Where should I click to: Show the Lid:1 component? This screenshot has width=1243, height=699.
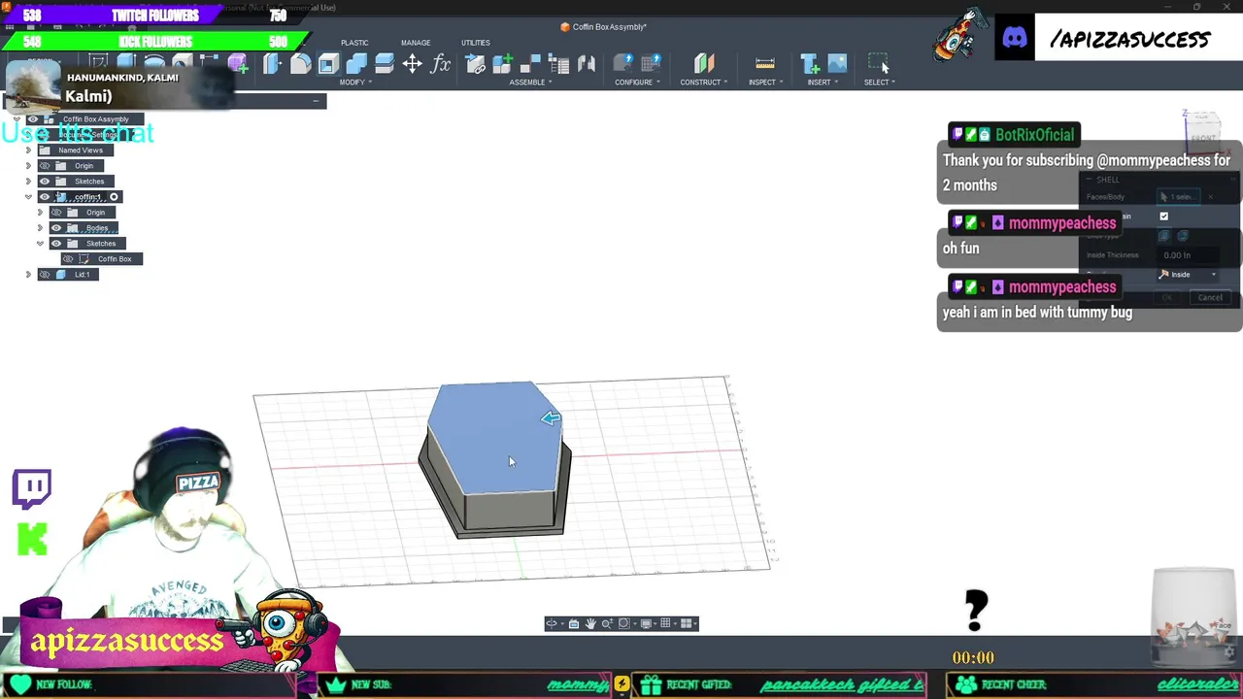point(45,275)
